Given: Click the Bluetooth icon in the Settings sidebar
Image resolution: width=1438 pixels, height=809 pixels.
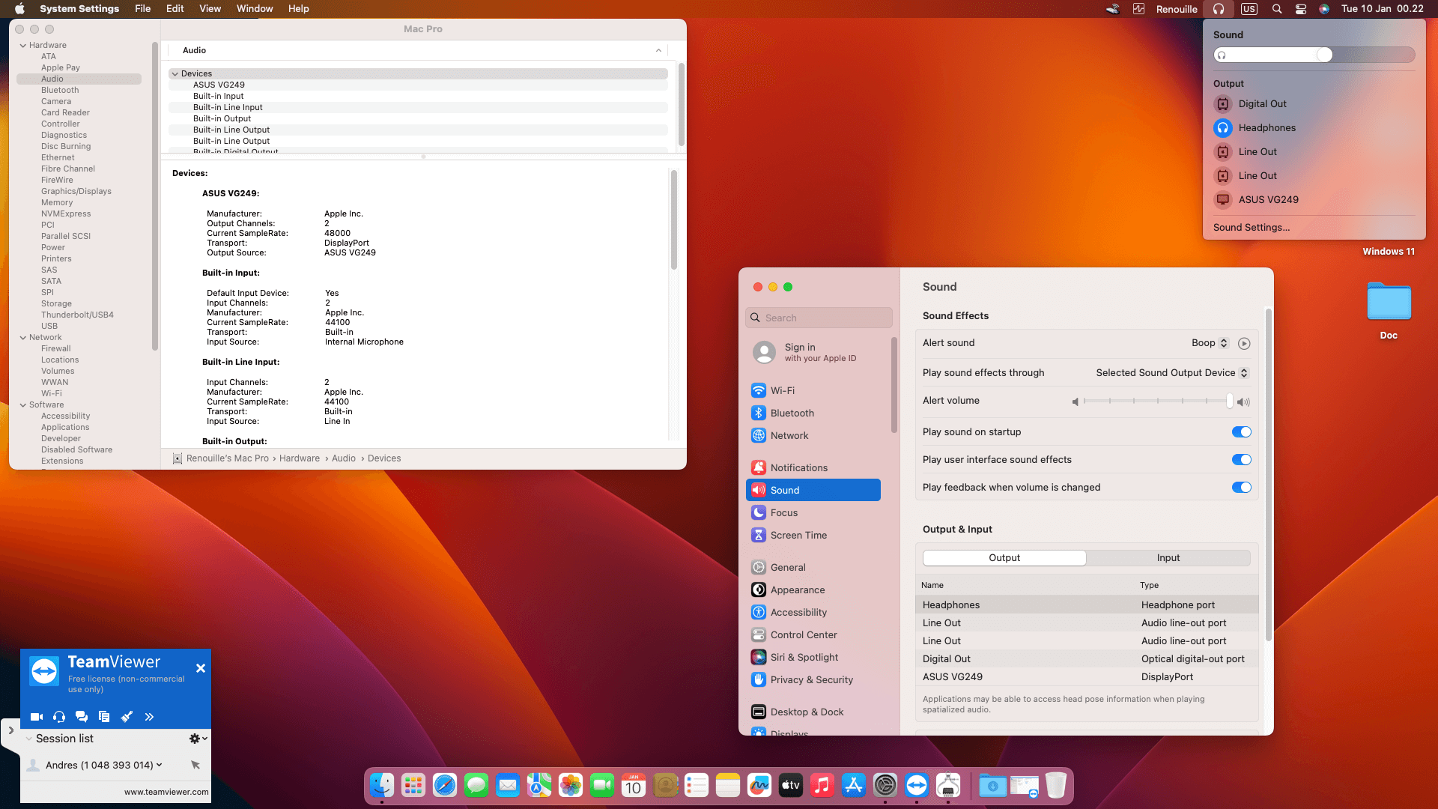Looking at the screenshot, I should tap(759, 413).
